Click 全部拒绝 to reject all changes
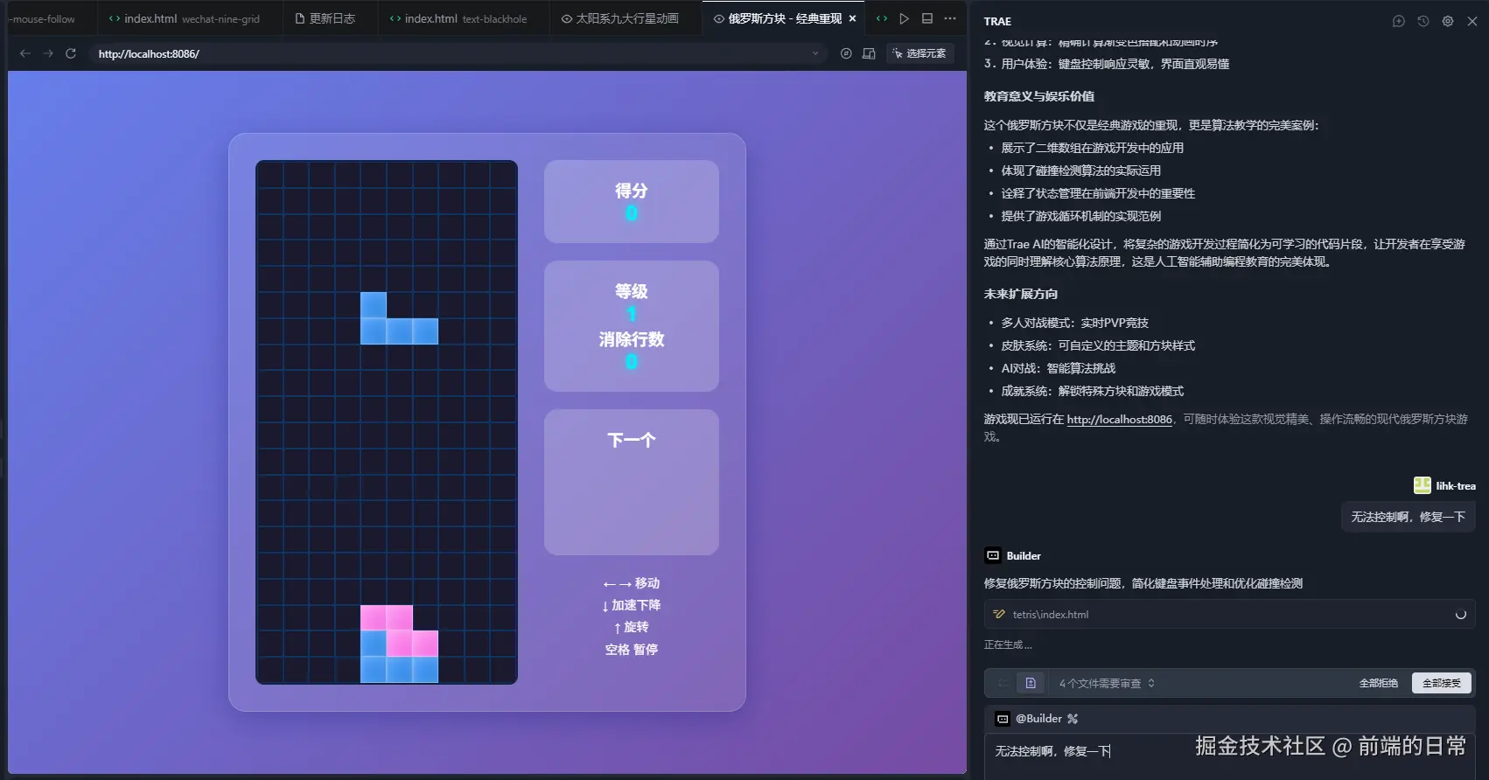 (1378, 683)
